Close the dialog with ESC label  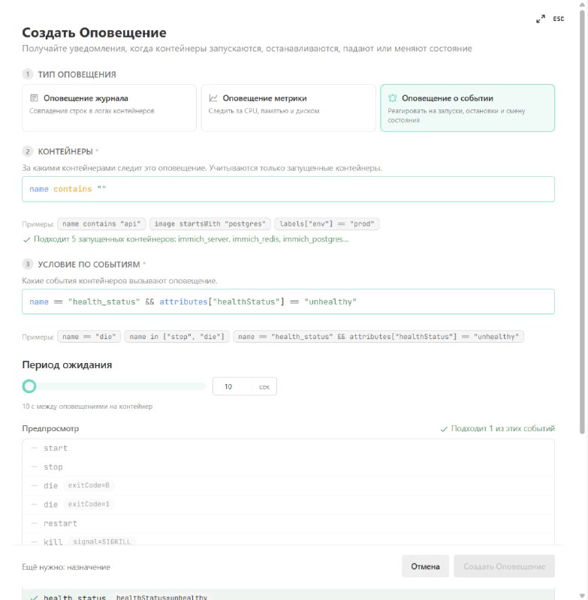tap(558, 19)
